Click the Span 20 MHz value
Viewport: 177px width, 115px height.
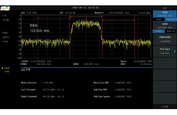pyautogui.click(x=143, y=61)
